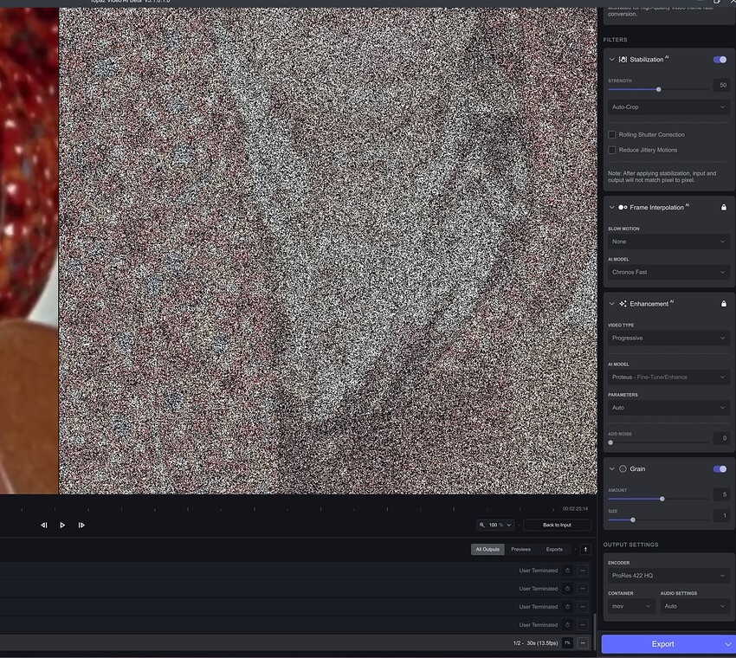This screenshot has width=736, height=658.
Task: Open the mov container dropdown
Action: click(x=631, y=606)
